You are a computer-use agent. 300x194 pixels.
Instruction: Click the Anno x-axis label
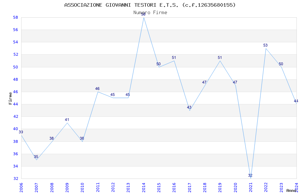(291, 190)
